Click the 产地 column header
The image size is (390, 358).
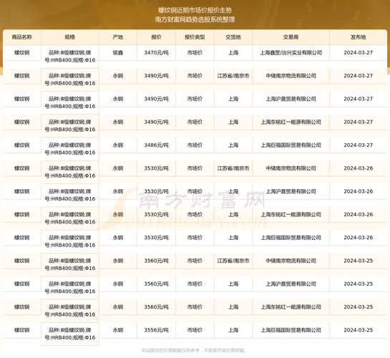pyautogui.click(x=118, y=37)
